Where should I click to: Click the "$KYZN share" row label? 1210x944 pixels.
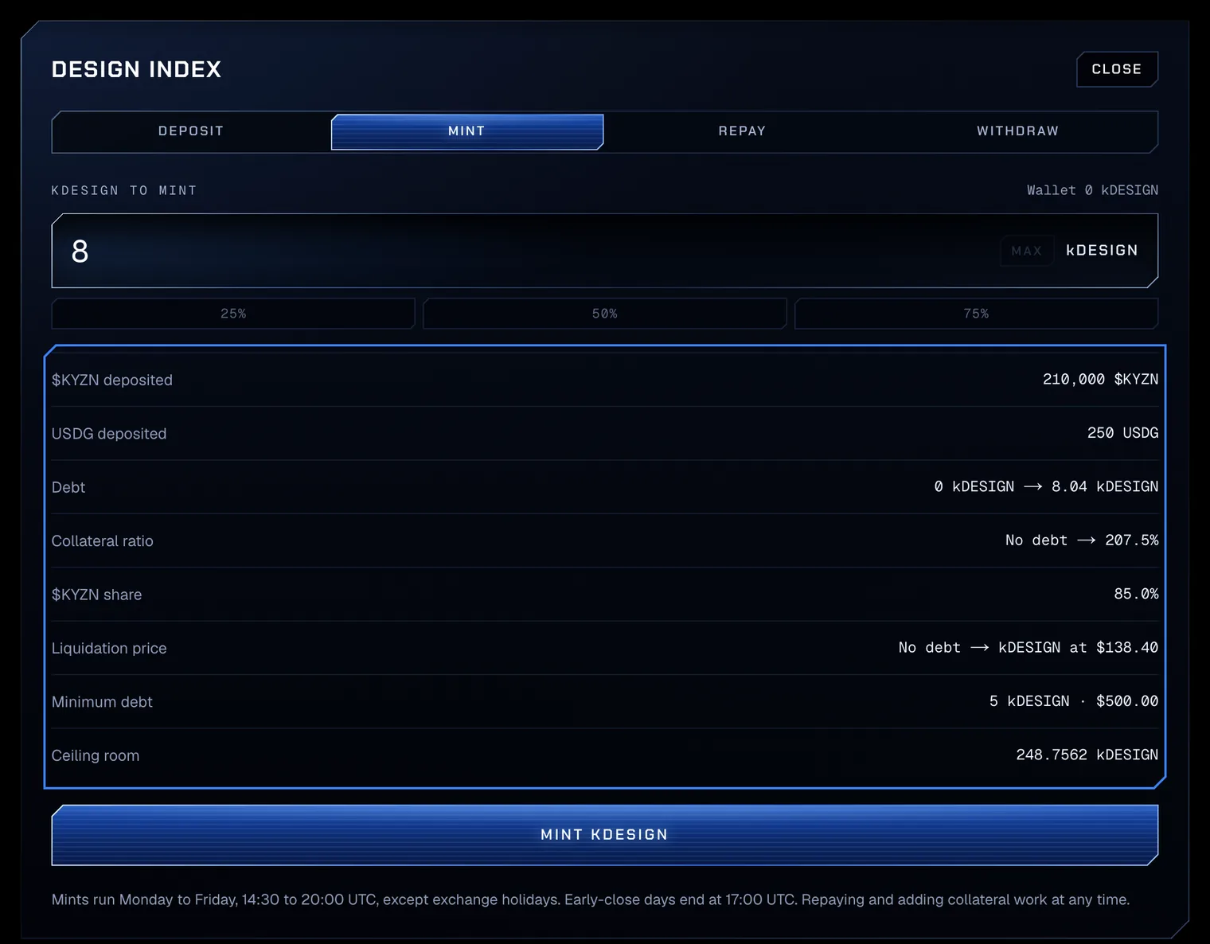[x=97, y=595]
